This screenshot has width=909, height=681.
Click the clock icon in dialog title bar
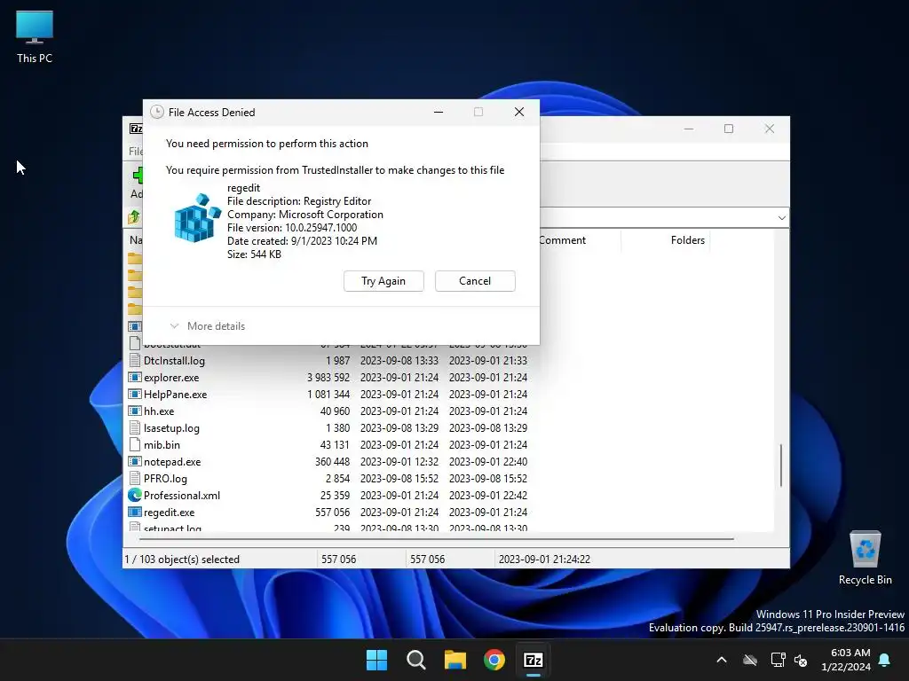coord(157,112)
